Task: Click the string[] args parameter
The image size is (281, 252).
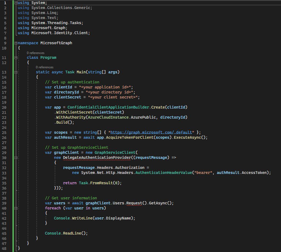Action: (103, 72)
